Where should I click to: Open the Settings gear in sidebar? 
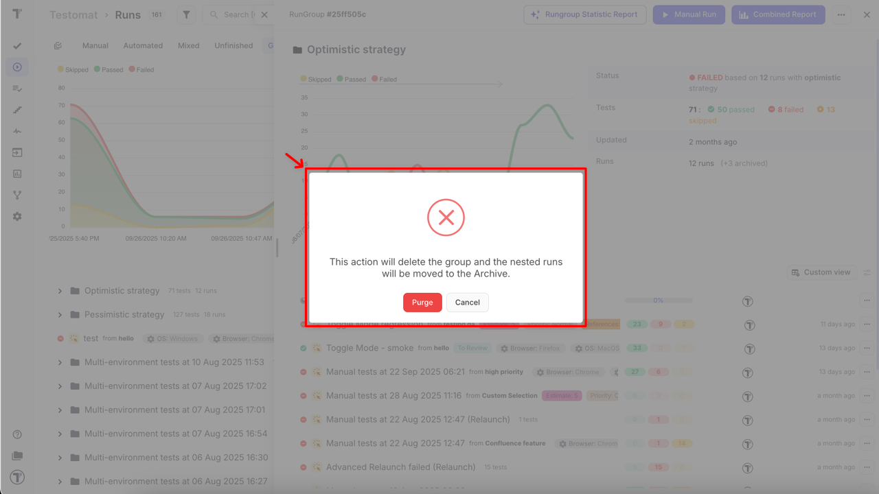(x=17, y=217)
